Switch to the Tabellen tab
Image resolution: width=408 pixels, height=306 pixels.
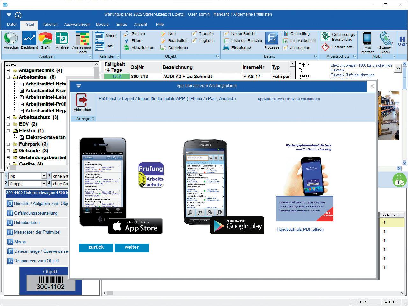(x=50, y=25)
